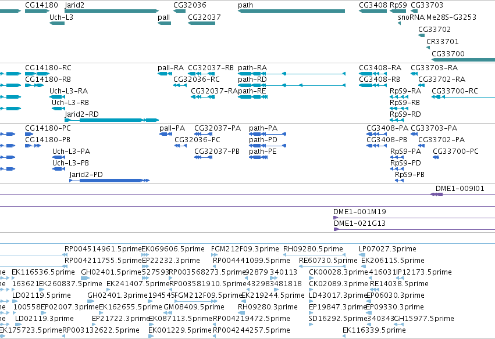Viewport: 495px width, 339px height.
Task: Select the Jarid2-PD protein label
Action: pos(86,175)
